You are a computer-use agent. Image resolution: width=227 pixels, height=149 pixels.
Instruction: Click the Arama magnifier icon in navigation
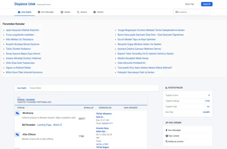pos(78,12)
